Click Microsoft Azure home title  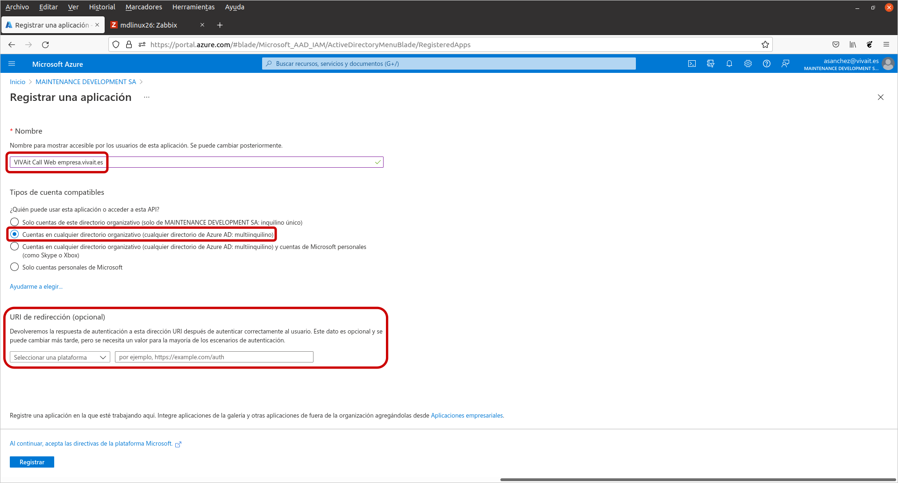pos(57,64)
